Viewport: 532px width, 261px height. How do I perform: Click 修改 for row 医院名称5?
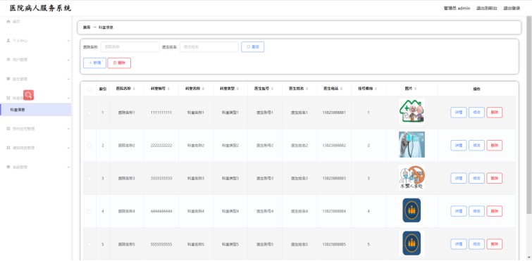tap(477, 244)
